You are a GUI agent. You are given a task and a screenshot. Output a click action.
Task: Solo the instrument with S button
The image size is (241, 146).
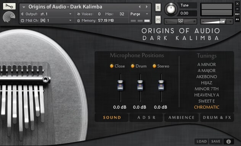[158, 8]
